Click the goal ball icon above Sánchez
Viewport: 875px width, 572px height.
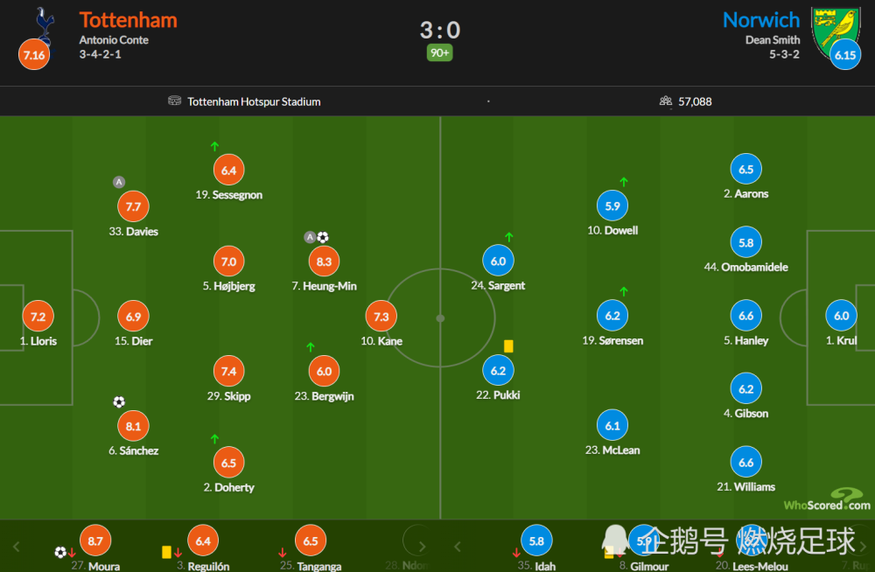pos(119,401)
